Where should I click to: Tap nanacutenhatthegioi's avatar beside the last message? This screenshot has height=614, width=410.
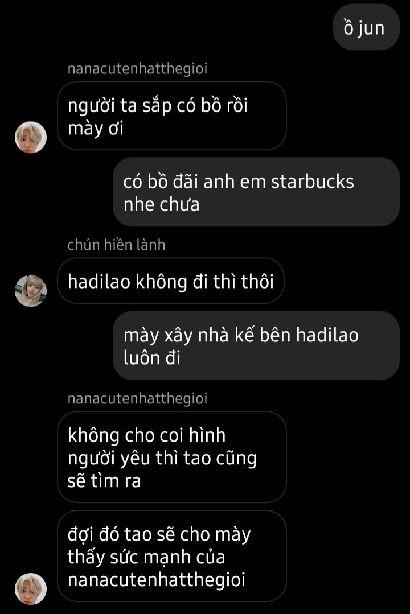click(31, 588)
